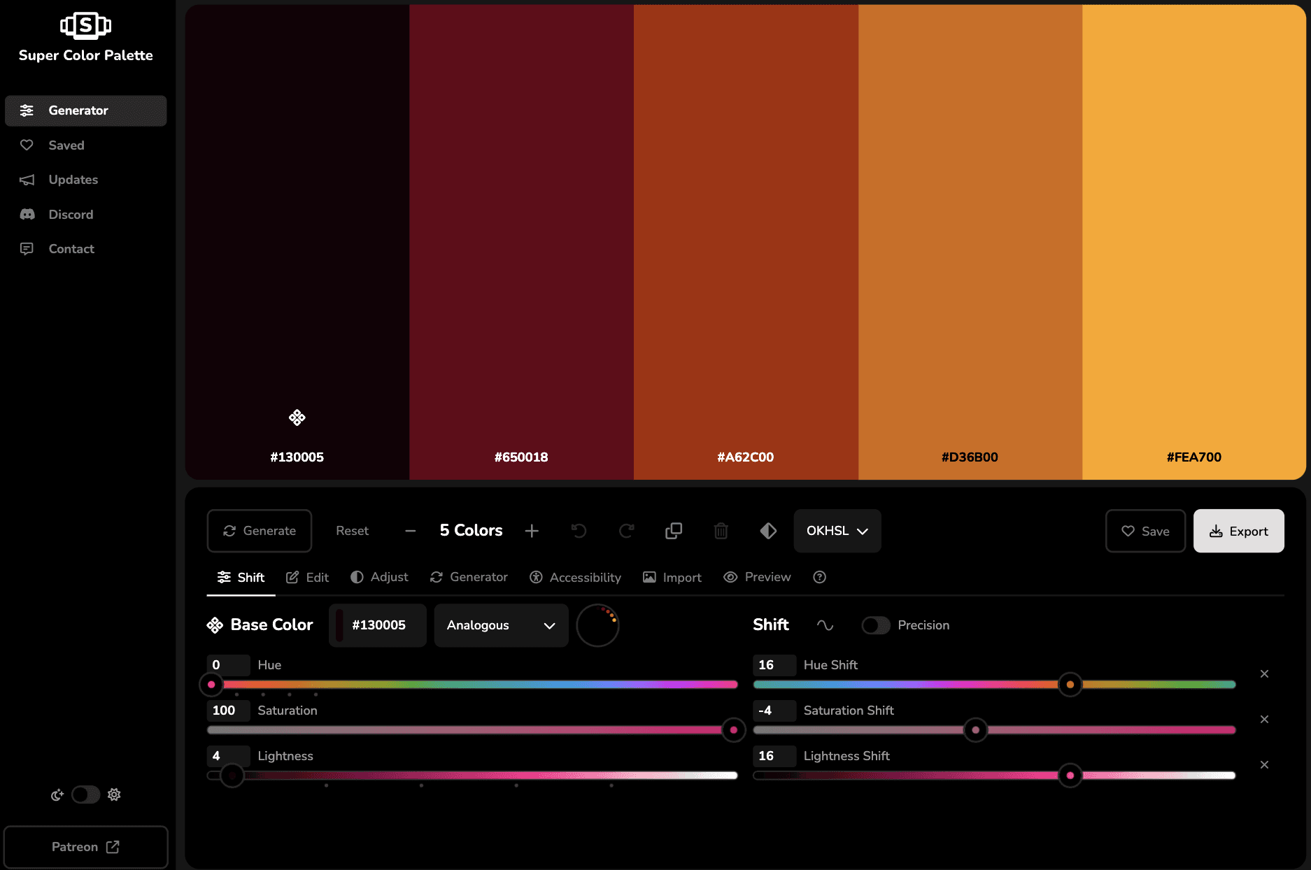Viewport: 1311px width, 870px height.
Task: Click the Saturation Shift slider handle
Action: [x=975, y=730]
